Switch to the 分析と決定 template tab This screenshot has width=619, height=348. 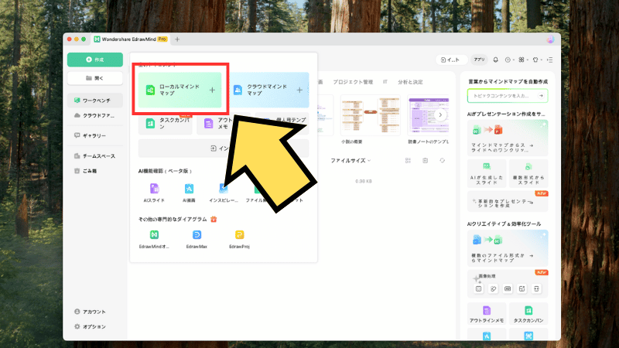click(410, 82)
